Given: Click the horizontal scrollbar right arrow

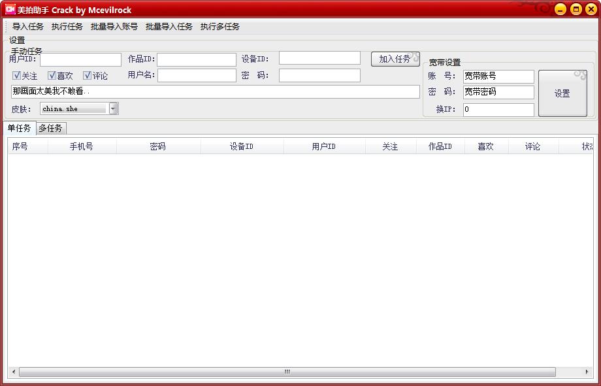Looking at the screenshot, I should (587, 372).
